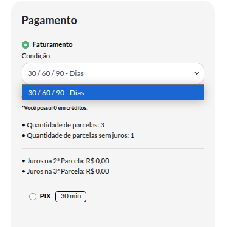226x227 pixels.
Task: Click the Faturamento label text
Action: coord(52,44)
